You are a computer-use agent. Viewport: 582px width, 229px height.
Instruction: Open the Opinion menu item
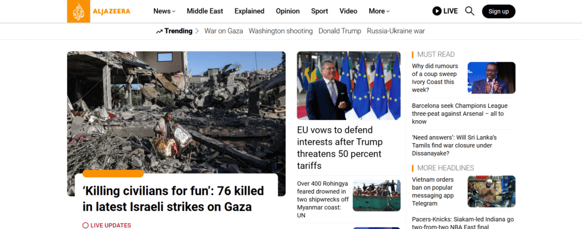288,11
